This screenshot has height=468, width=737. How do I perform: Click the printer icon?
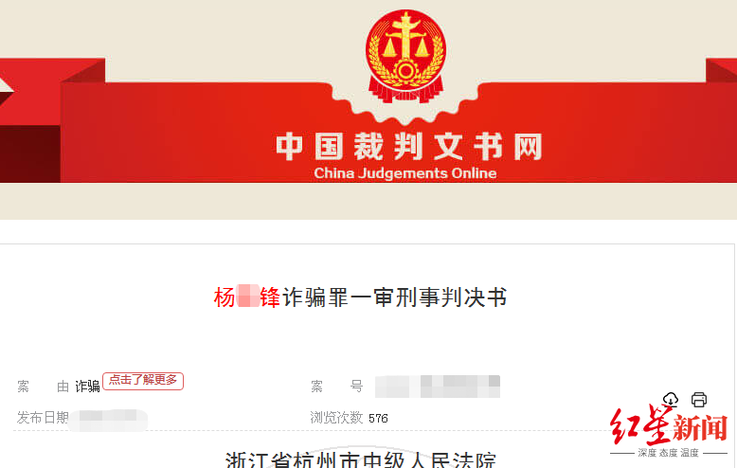click(x=699, y=400)
